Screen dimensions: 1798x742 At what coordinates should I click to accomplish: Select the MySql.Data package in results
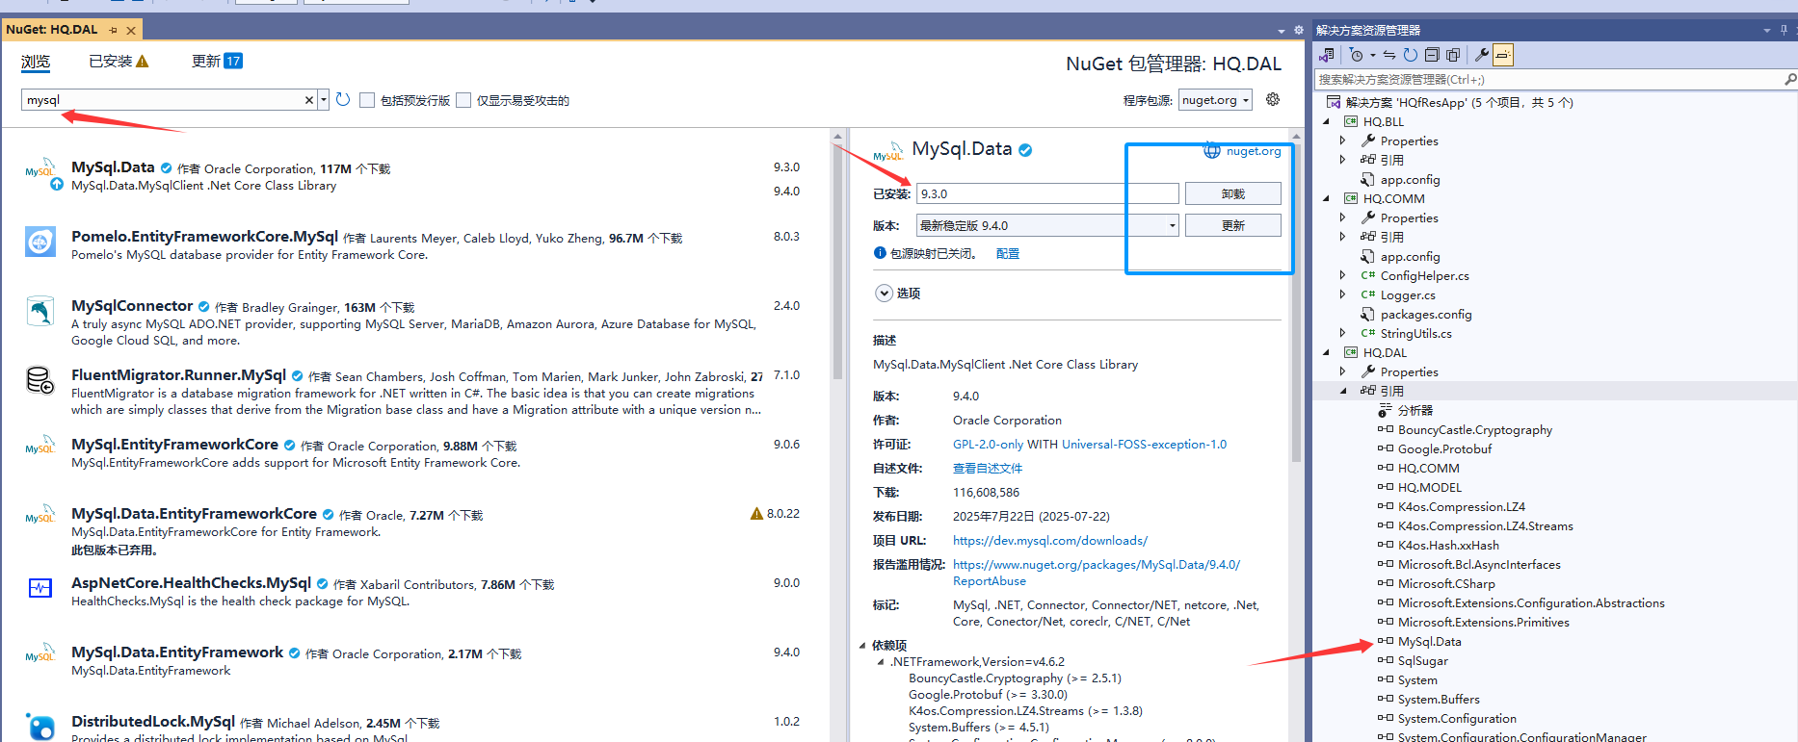414,177
